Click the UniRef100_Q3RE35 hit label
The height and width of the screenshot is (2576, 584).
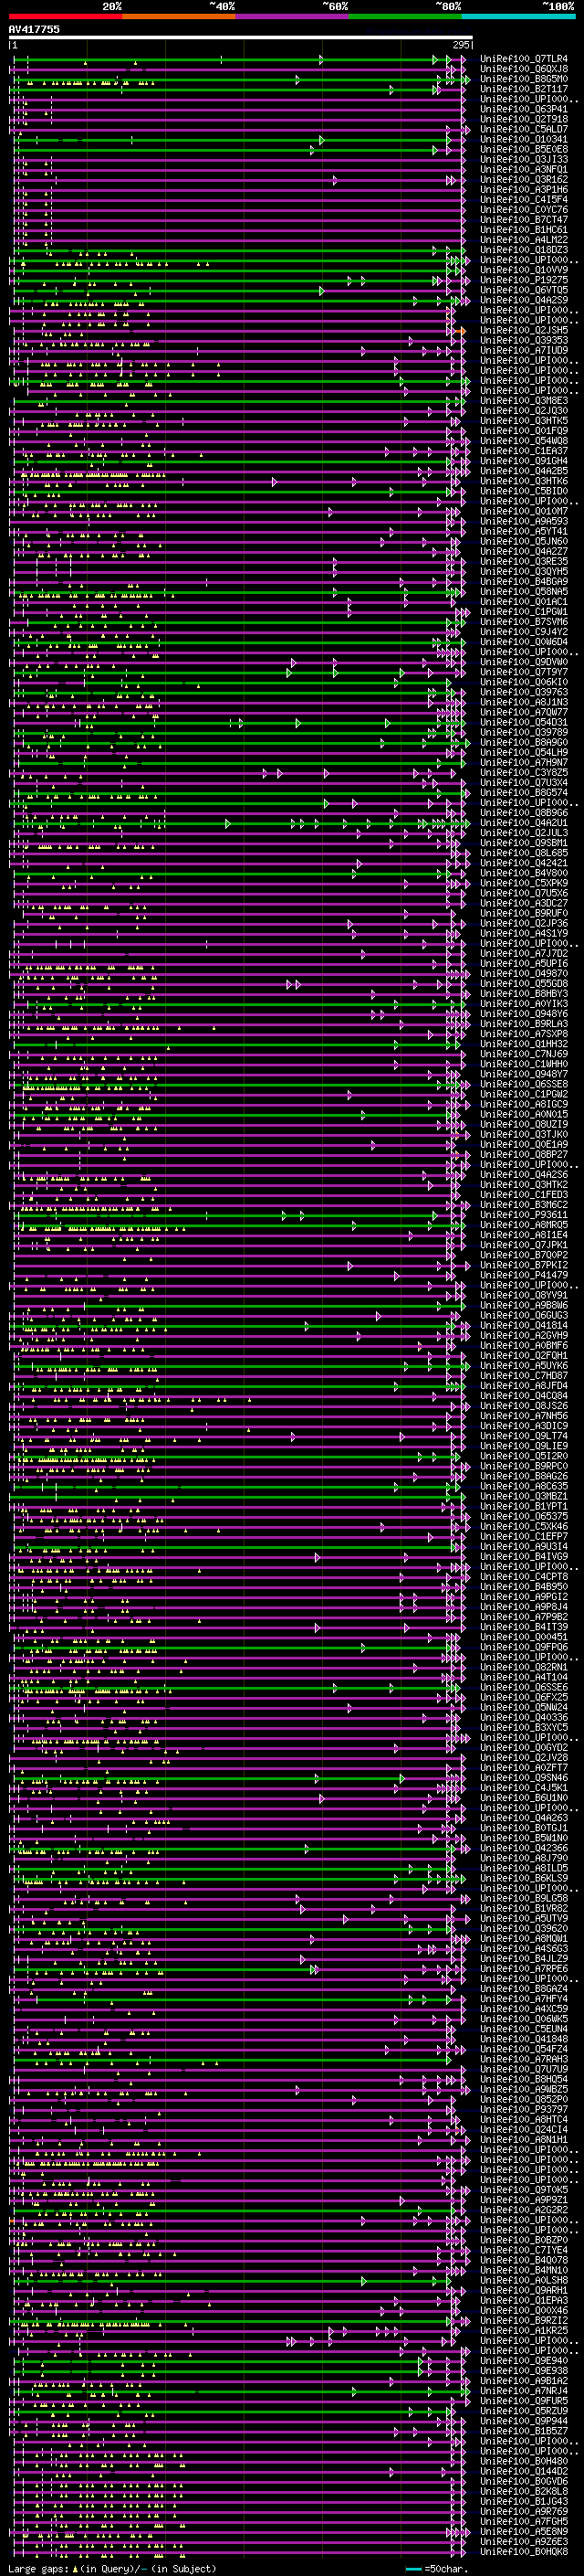click(x=523, y=562)
